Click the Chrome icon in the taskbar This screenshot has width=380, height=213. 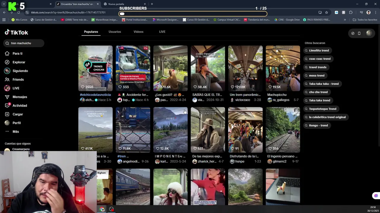(102, 209)
